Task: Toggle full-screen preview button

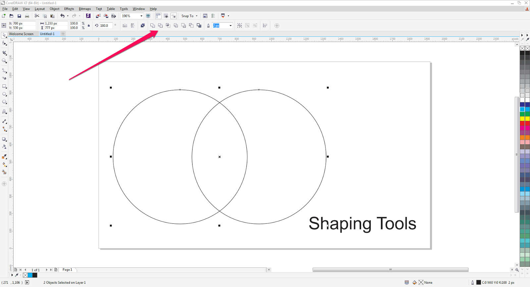Action: pyautogui.click(x=148, y=16)
